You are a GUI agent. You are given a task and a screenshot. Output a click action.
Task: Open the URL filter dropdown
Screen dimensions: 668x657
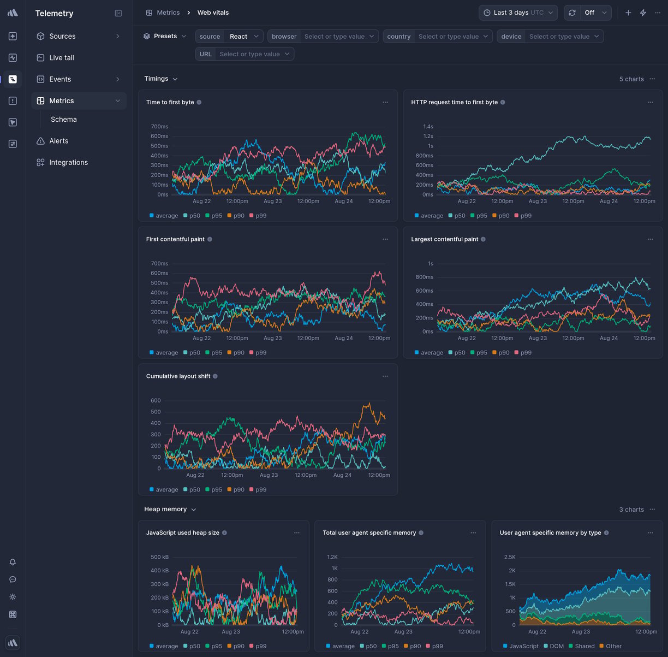point(244,54)
